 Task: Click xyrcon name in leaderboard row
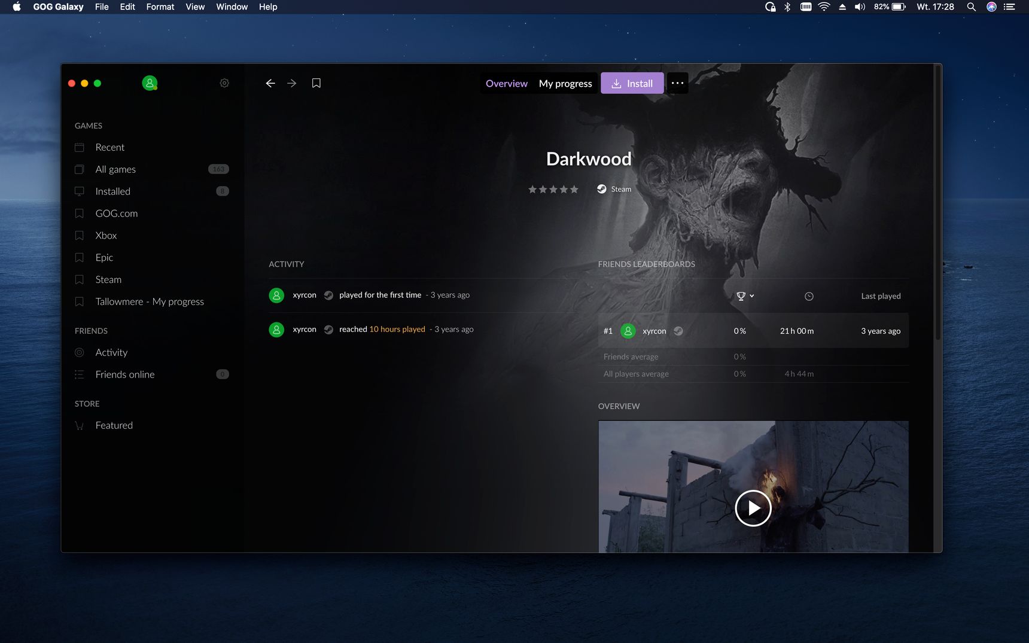pos(654,331)
